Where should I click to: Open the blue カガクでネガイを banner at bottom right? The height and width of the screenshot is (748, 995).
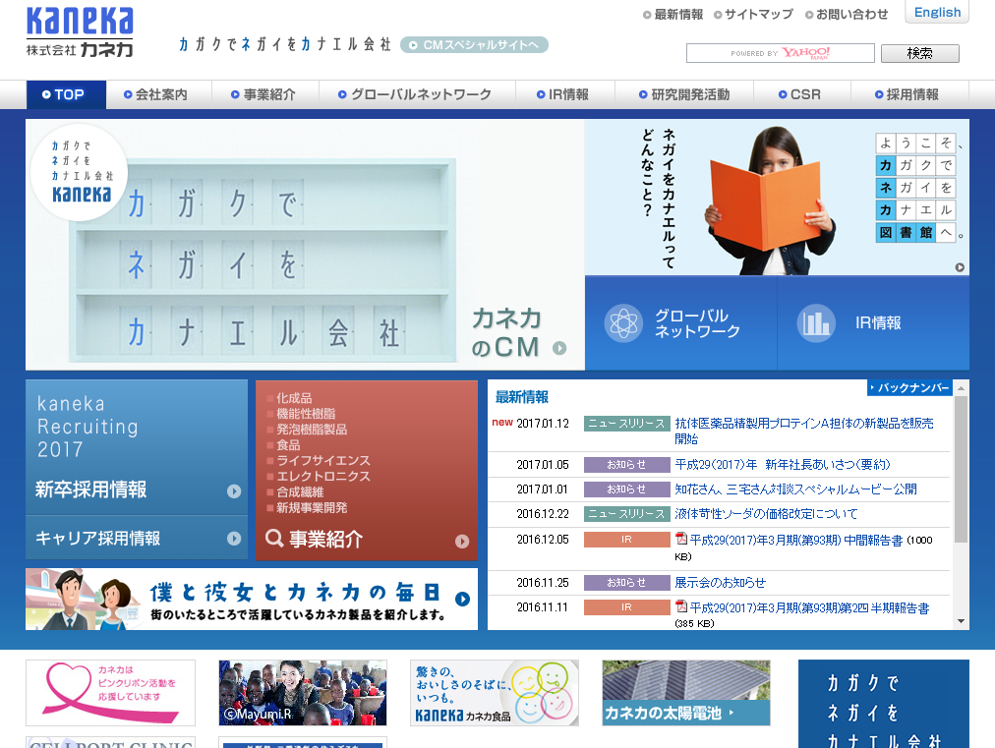[x=883, y=704]
